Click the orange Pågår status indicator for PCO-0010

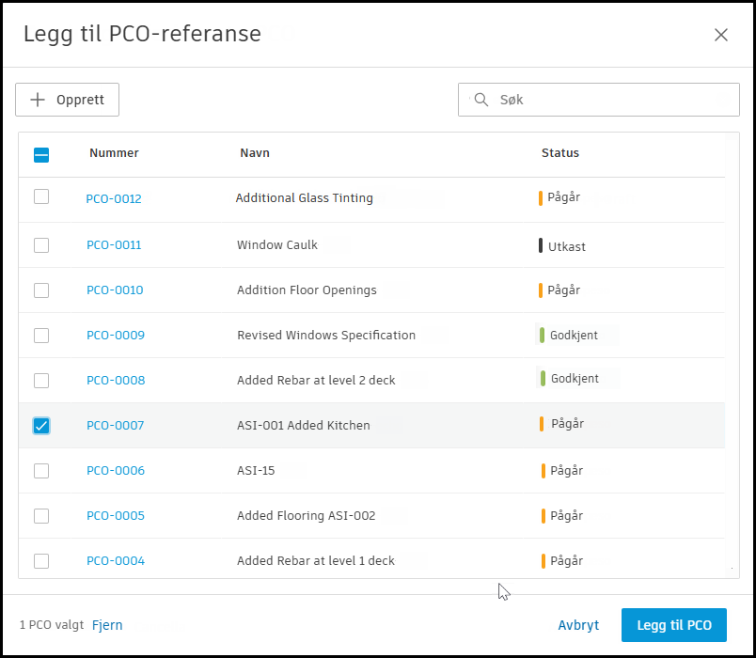[x=541, y=290]
